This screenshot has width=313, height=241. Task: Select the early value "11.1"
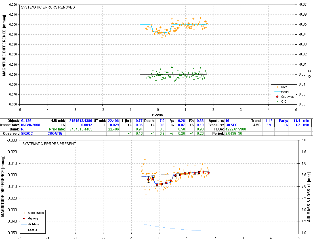297,121
